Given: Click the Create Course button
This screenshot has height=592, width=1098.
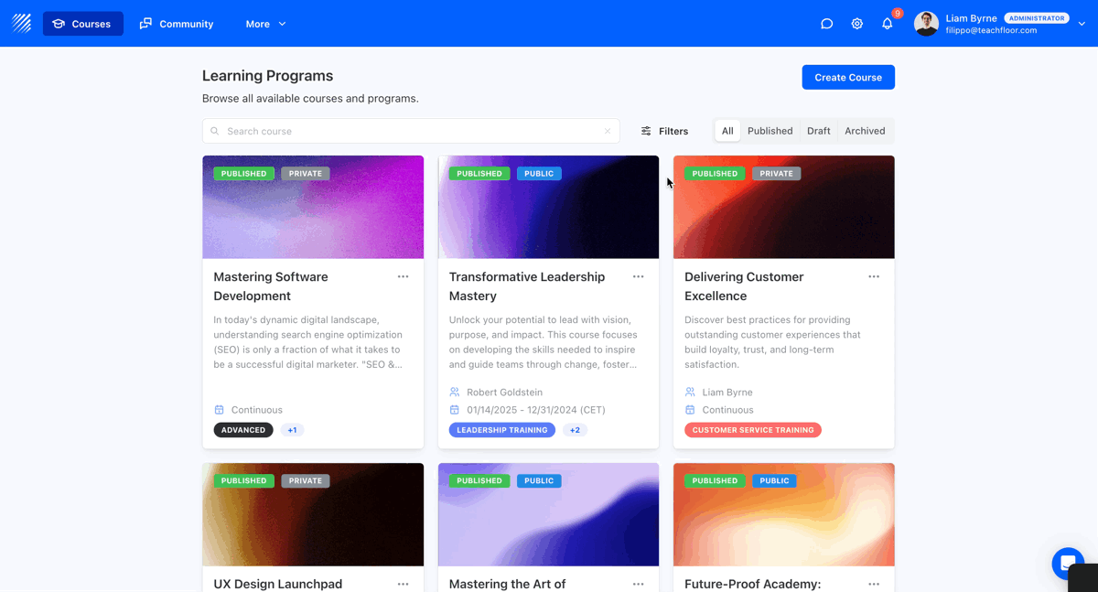Looking at the screenshot, I should (x=847, y=77).
